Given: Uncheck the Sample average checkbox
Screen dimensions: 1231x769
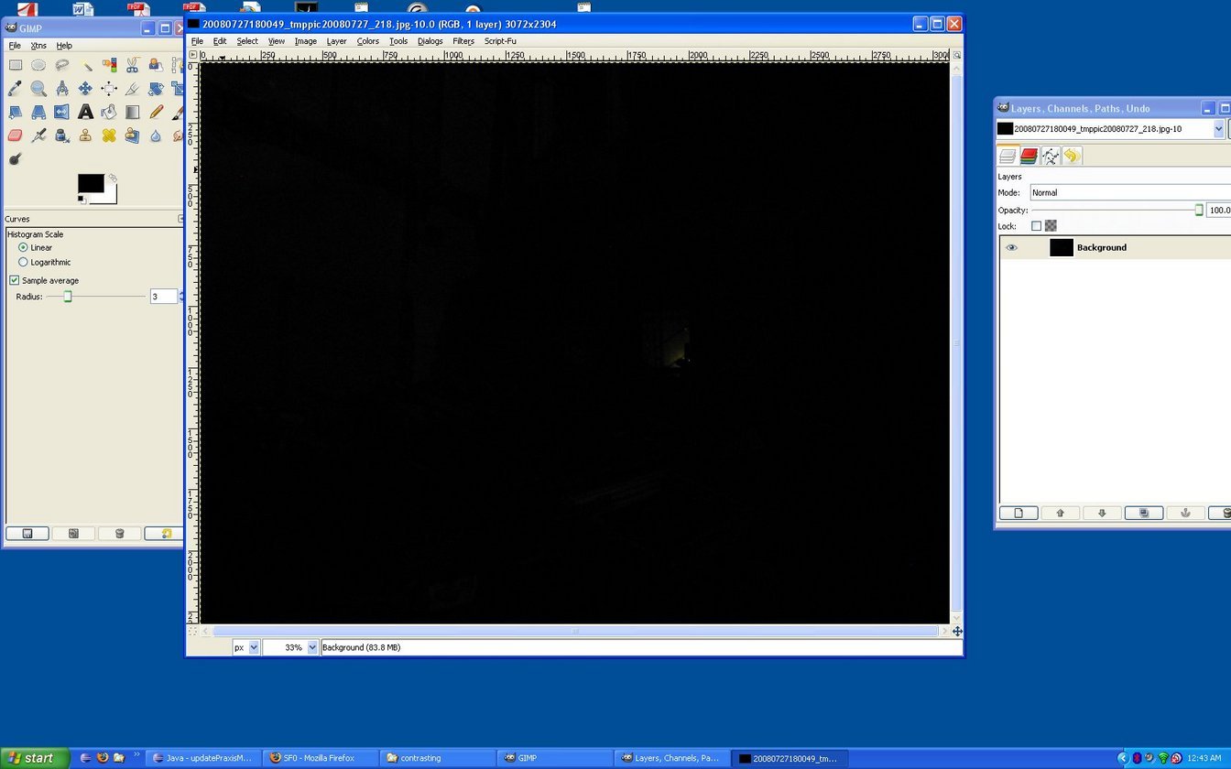Looking at the screenshot, I should click(15, 280).
